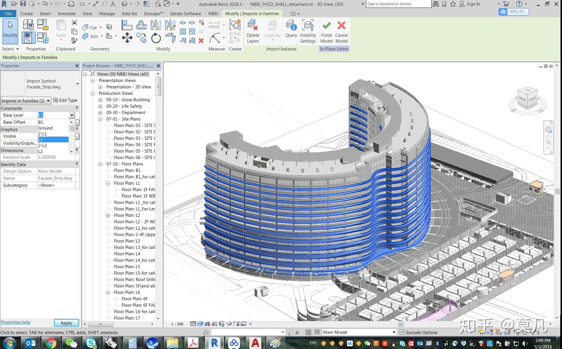Toggle the Exclude Options checkbox
Viewport: 562px width, 349px height.
coord(402,332)
